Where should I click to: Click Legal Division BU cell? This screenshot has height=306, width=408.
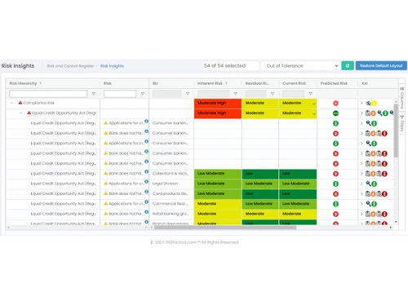171,184
